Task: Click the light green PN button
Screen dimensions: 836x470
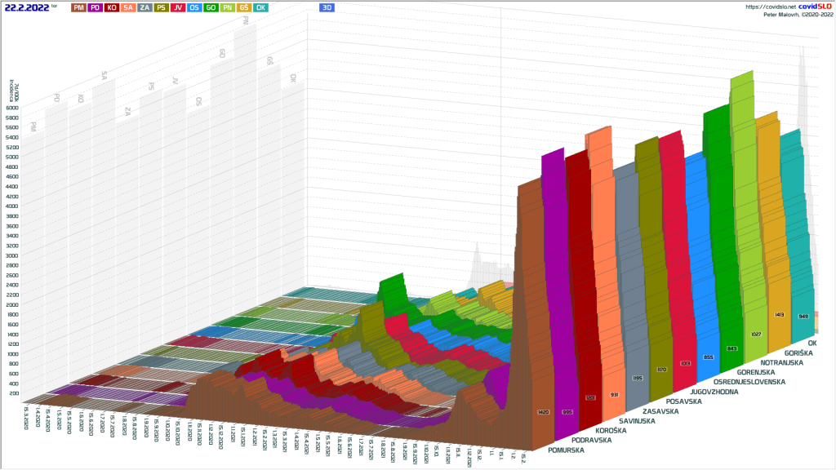Action: click(227, 7)
